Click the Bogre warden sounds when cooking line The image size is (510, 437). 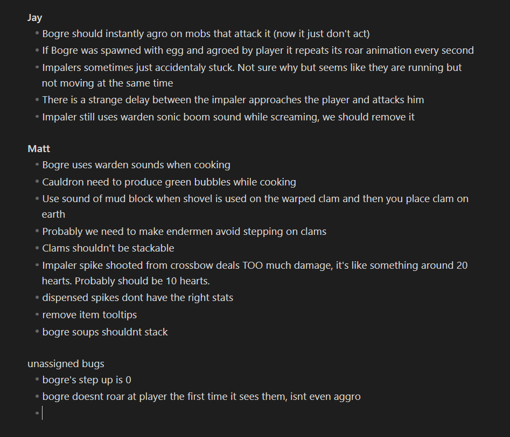[x=136, y=165]
